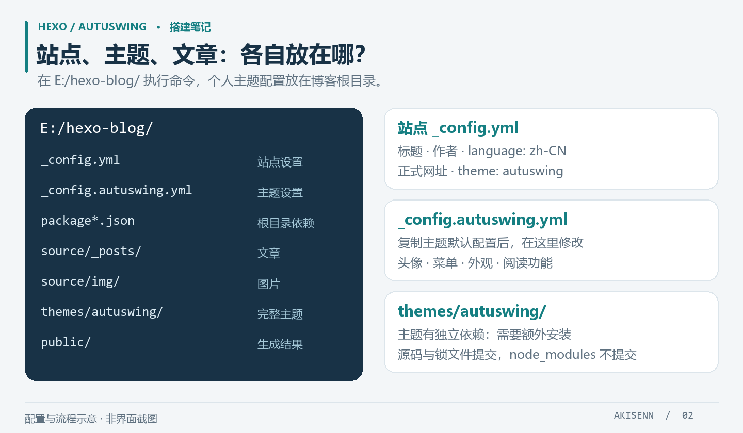Select the subtitle mentioning 执行命令

pyautogui.click(x=212, y=81)
